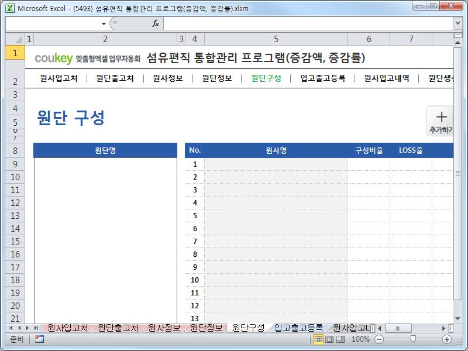
Task: Open the Name Box dropdown arrow
Action: click(x=104, y=23)
